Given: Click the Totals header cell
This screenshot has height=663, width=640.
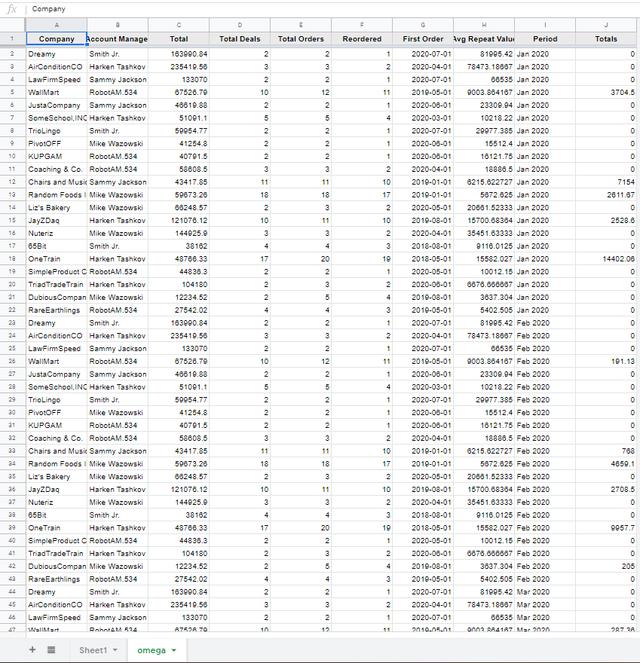Looking at the screenshot, I should click(606, 38).
